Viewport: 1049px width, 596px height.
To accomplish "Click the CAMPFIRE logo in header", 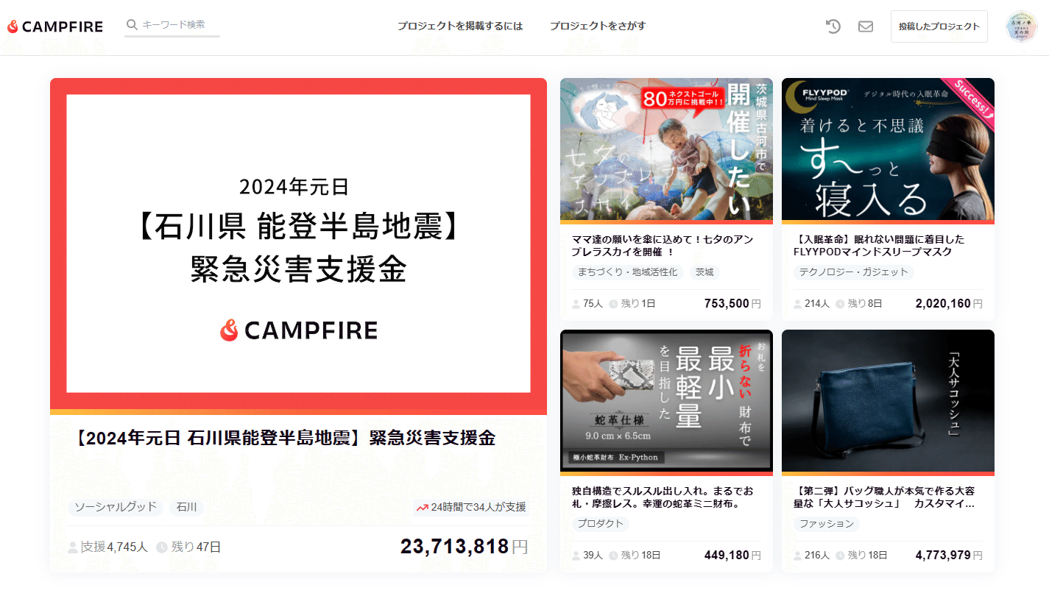I will click(x=55, y=26).
